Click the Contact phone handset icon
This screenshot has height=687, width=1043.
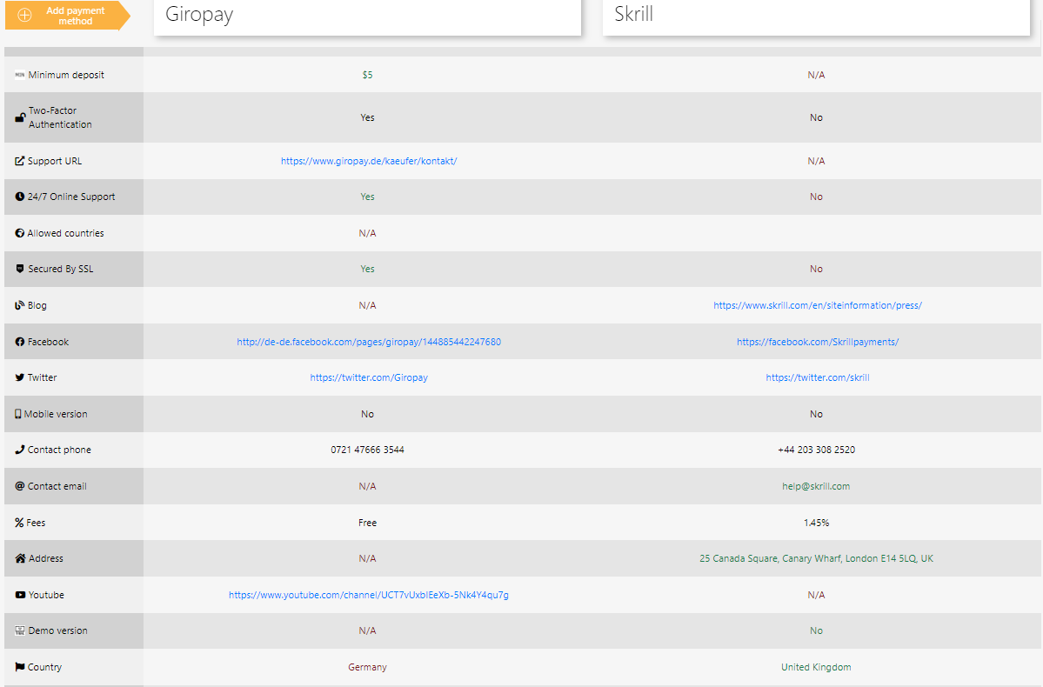[20, 450]
